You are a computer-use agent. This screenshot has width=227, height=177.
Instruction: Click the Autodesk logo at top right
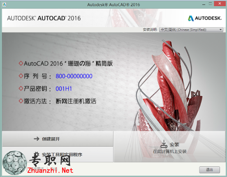click(205, 18)
